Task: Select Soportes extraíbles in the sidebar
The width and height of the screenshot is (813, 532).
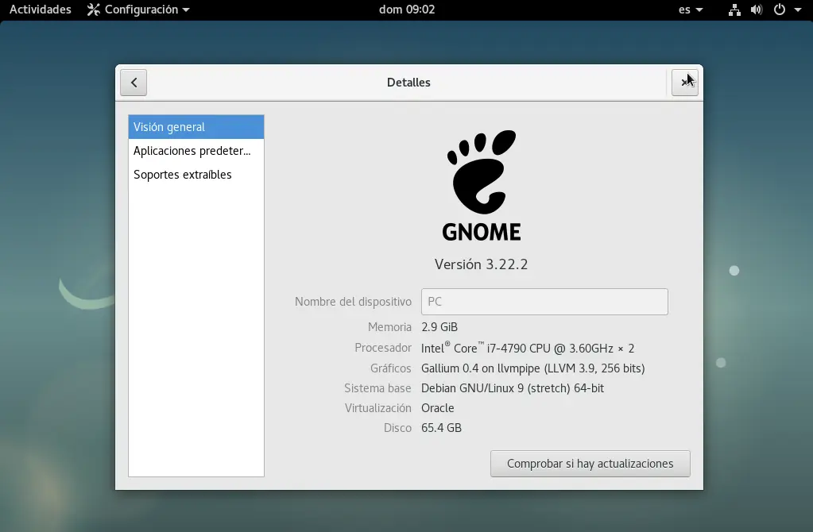Action: (x=196, y=175)
